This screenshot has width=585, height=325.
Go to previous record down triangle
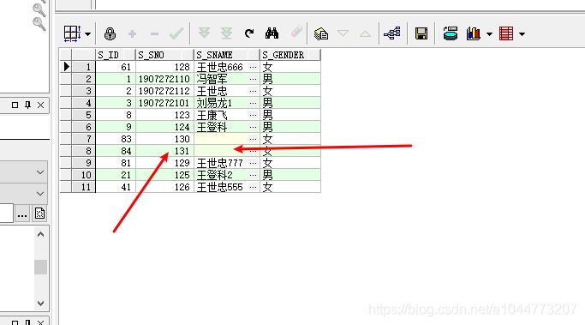343,33
